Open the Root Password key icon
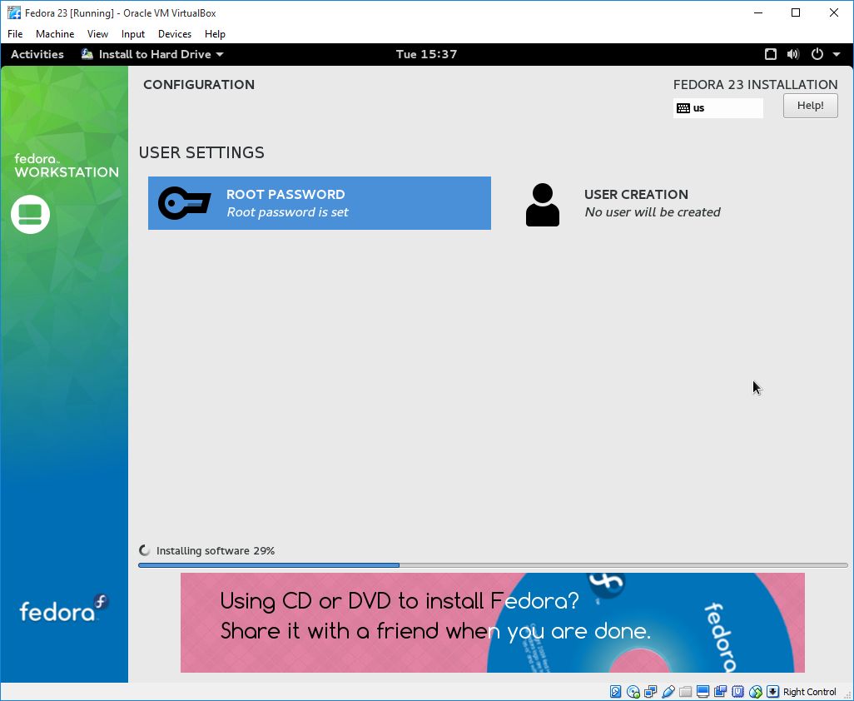The image size is (854, 701). pos(184,203)
